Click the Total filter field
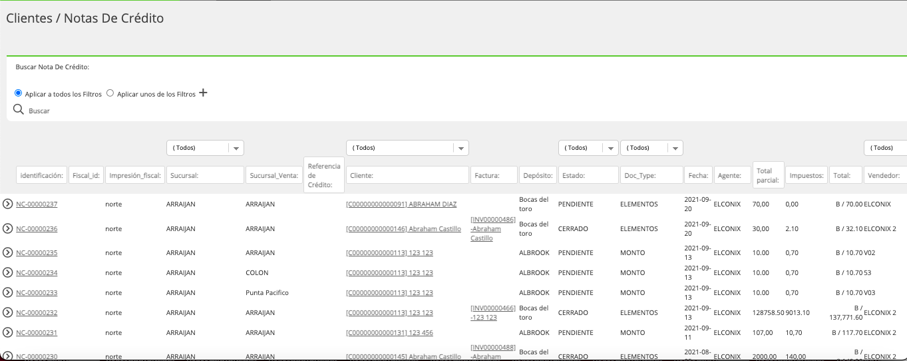 (846, 175)
